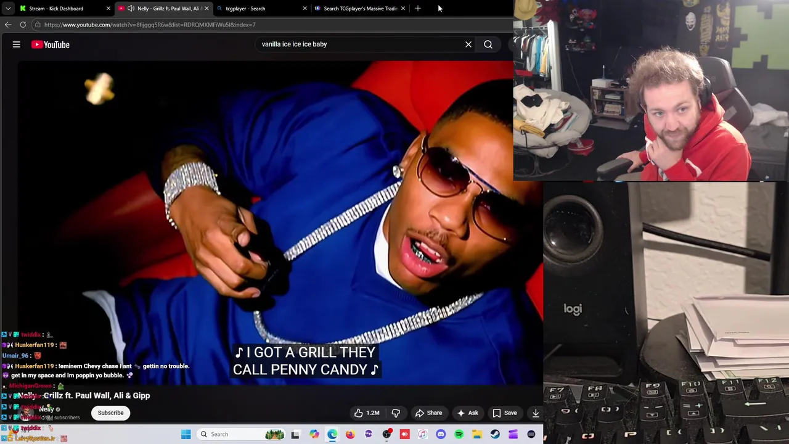Screen dimensions: 789x444
Task: Click the '1.2M' like count
Action: [x=373, y=413]
